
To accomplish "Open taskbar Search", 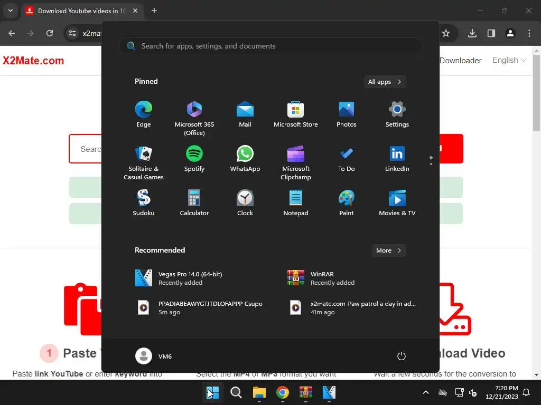I will 236,392.
